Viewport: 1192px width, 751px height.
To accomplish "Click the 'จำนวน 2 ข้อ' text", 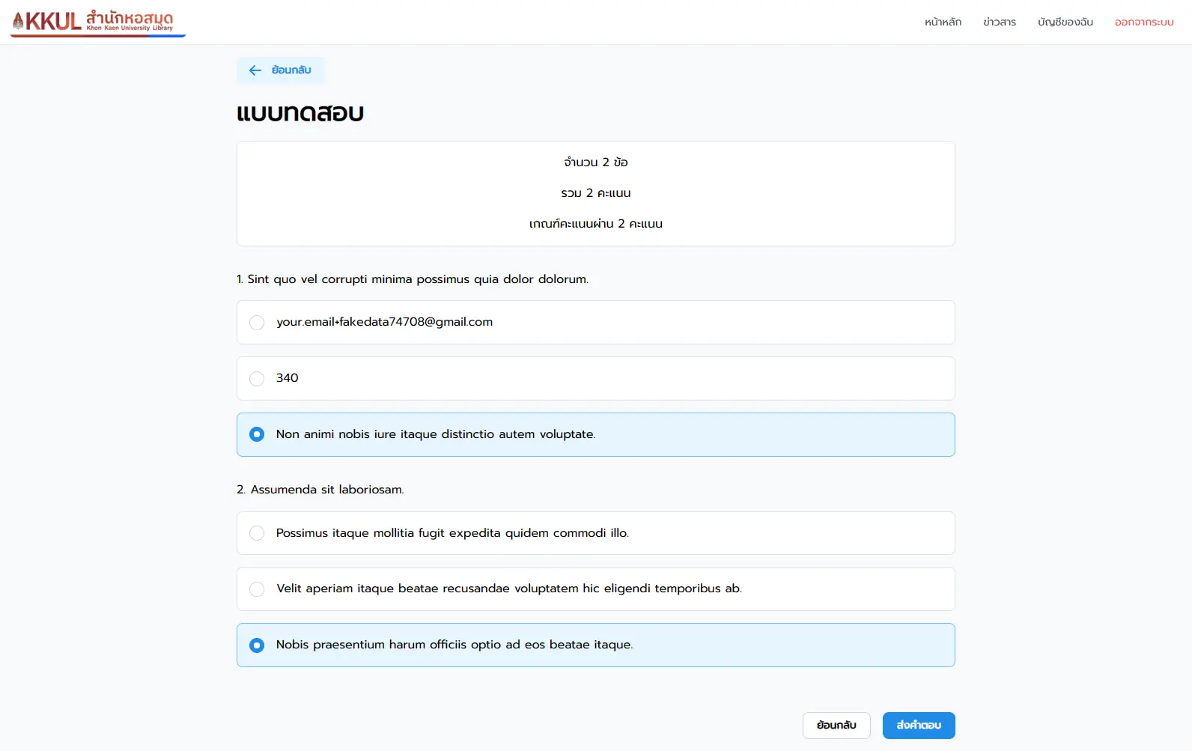I will [x=596, y=162].
